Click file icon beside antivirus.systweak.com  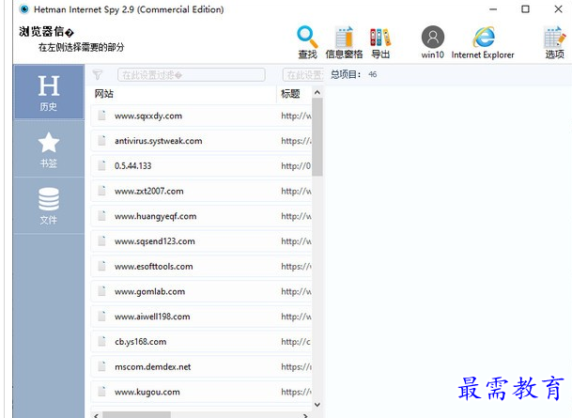click(101, 140)
